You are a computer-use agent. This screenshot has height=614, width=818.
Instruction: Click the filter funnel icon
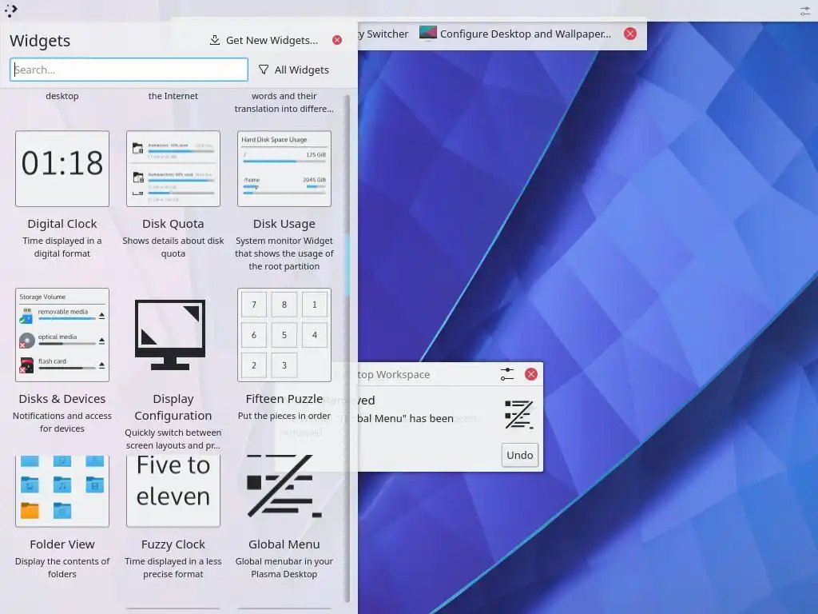pyautogui.click(x=264, y=70)
